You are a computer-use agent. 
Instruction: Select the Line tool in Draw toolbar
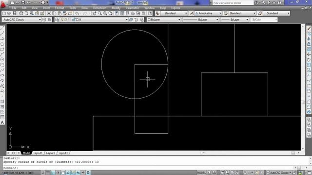(2, 28)
